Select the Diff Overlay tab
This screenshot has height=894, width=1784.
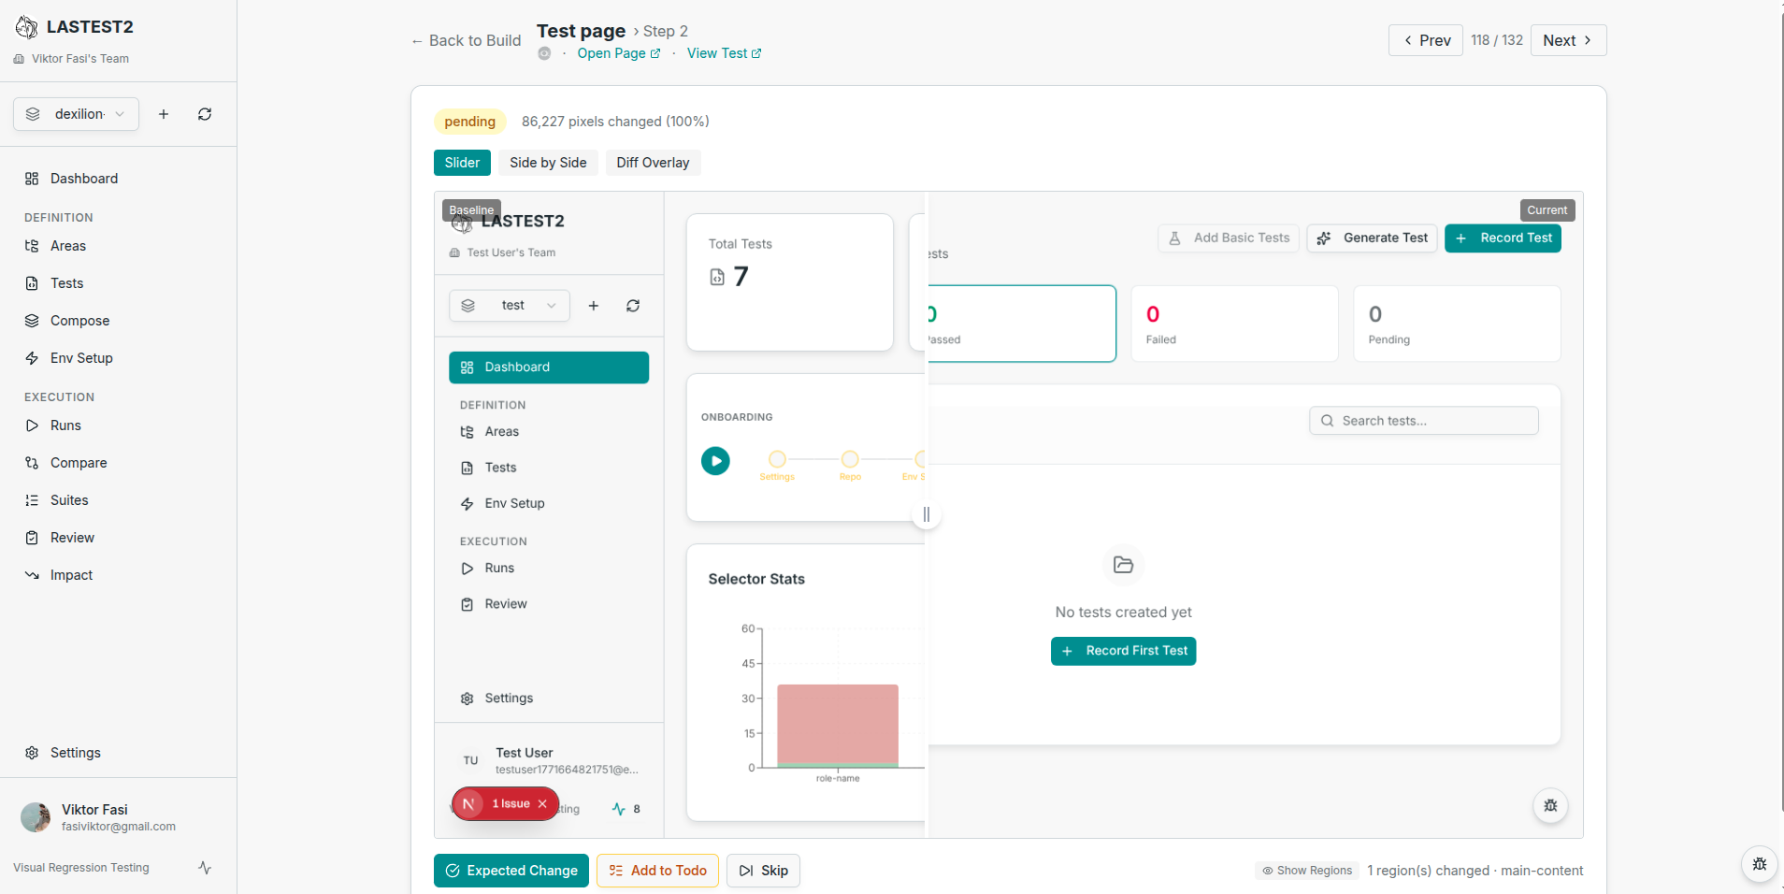click(x=653, y=163)
